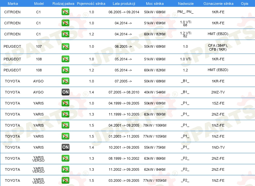Select the date range 11.2002 -> 09.2005
Screen dimensions: 255x186
coord(124,169)
